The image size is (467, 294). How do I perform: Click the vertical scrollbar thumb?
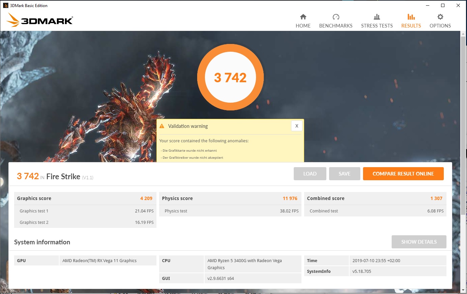click(x=463, y=126)
